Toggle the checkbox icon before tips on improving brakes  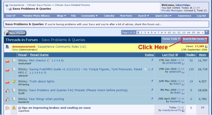20,108
